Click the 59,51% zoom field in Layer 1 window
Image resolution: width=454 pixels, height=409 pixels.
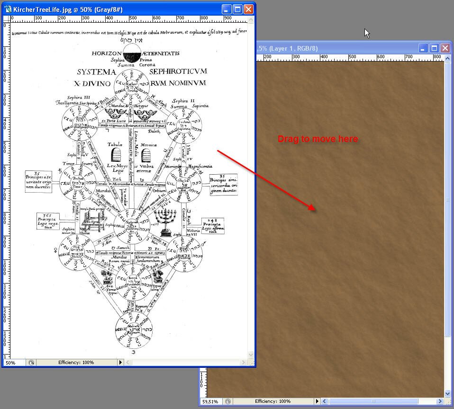point(212,401)
